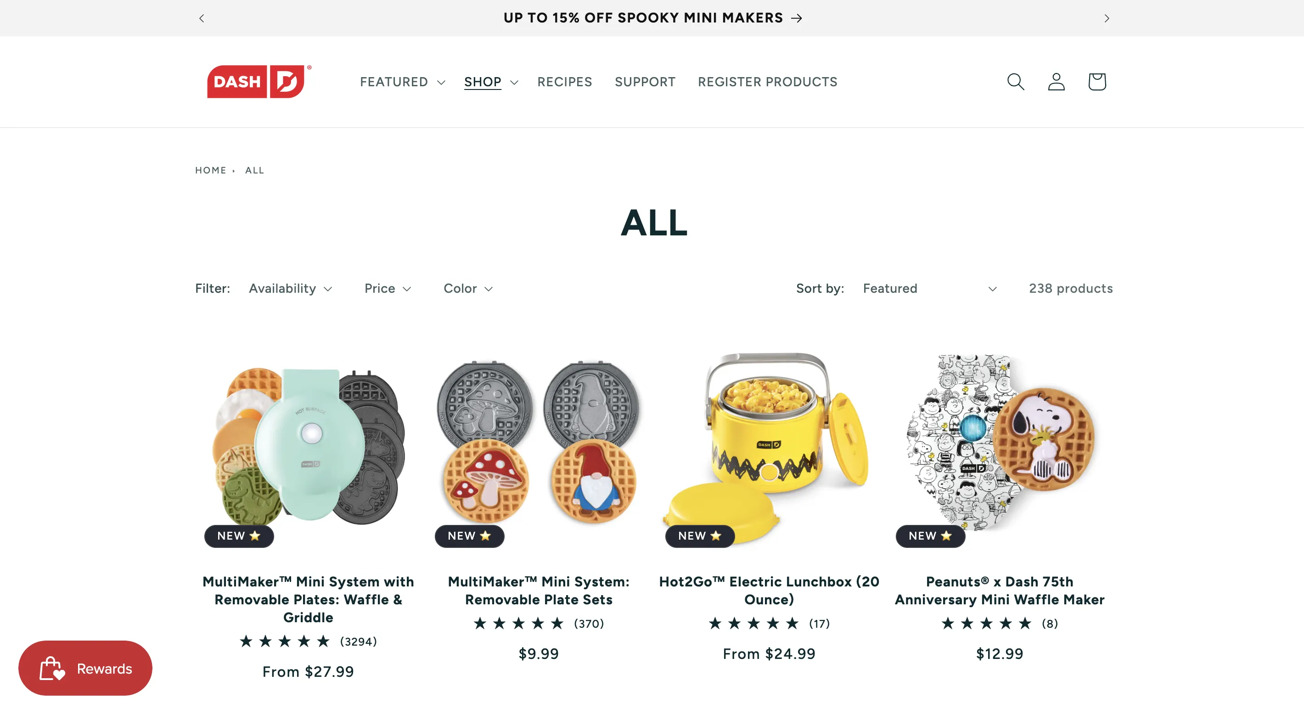Return to Home via breadcrumb

coord(211,171)
